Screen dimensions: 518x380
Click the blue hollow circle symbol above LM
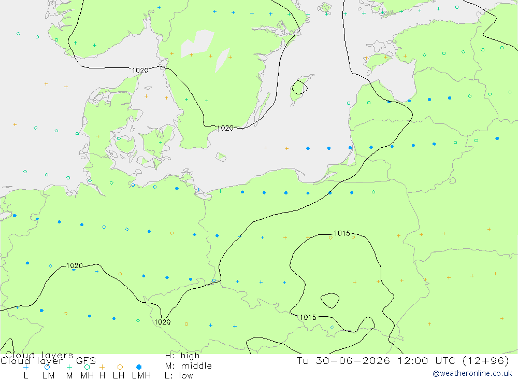[x=47, y=367]
